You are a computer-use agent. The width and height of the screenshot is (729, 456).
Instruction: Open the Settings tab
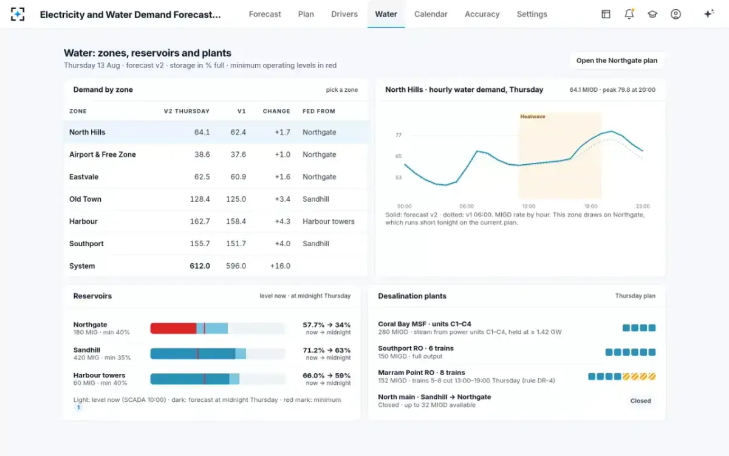coord(532,14)
